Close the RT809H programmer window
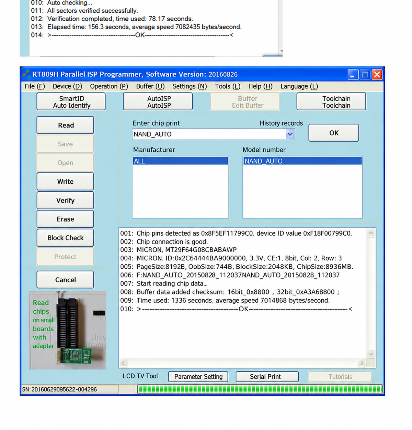 tap(377, 74)
